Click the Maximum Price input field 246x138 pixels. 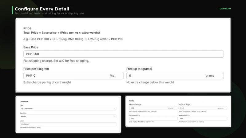point(203,119)
